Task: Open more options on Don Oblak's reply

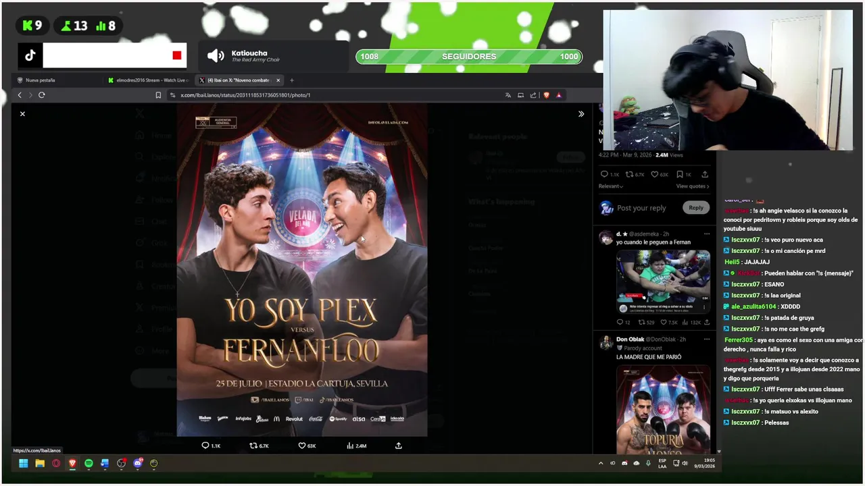Action: pos(707,340)
